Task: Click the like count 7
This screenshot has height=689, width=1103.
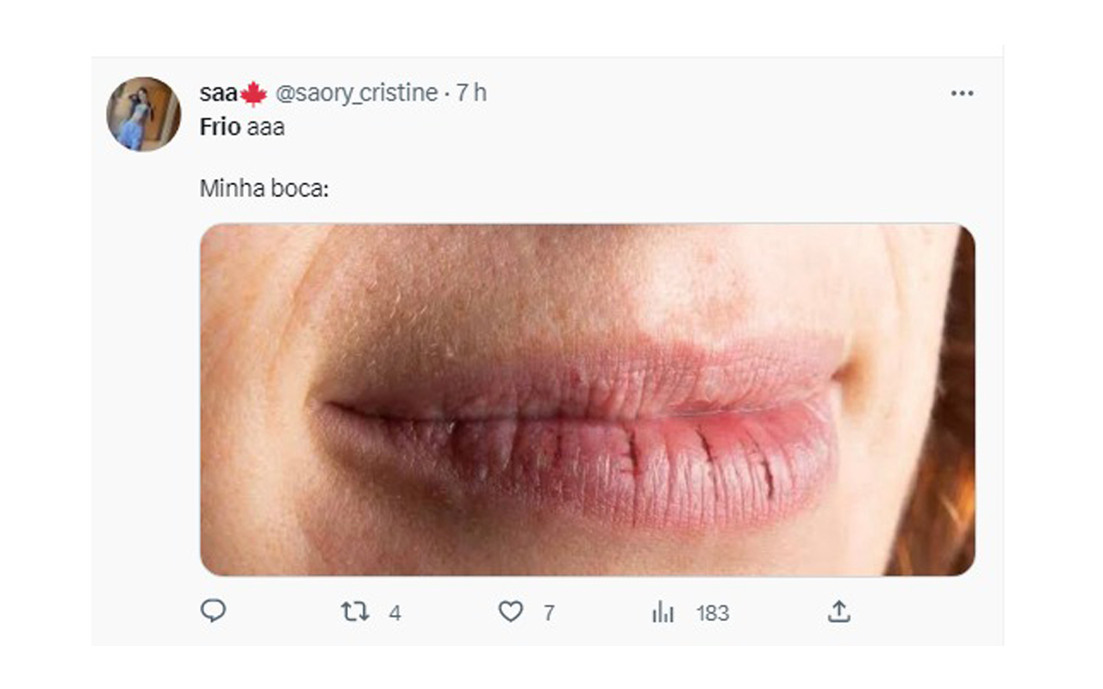Action: [x=549, y=613]
